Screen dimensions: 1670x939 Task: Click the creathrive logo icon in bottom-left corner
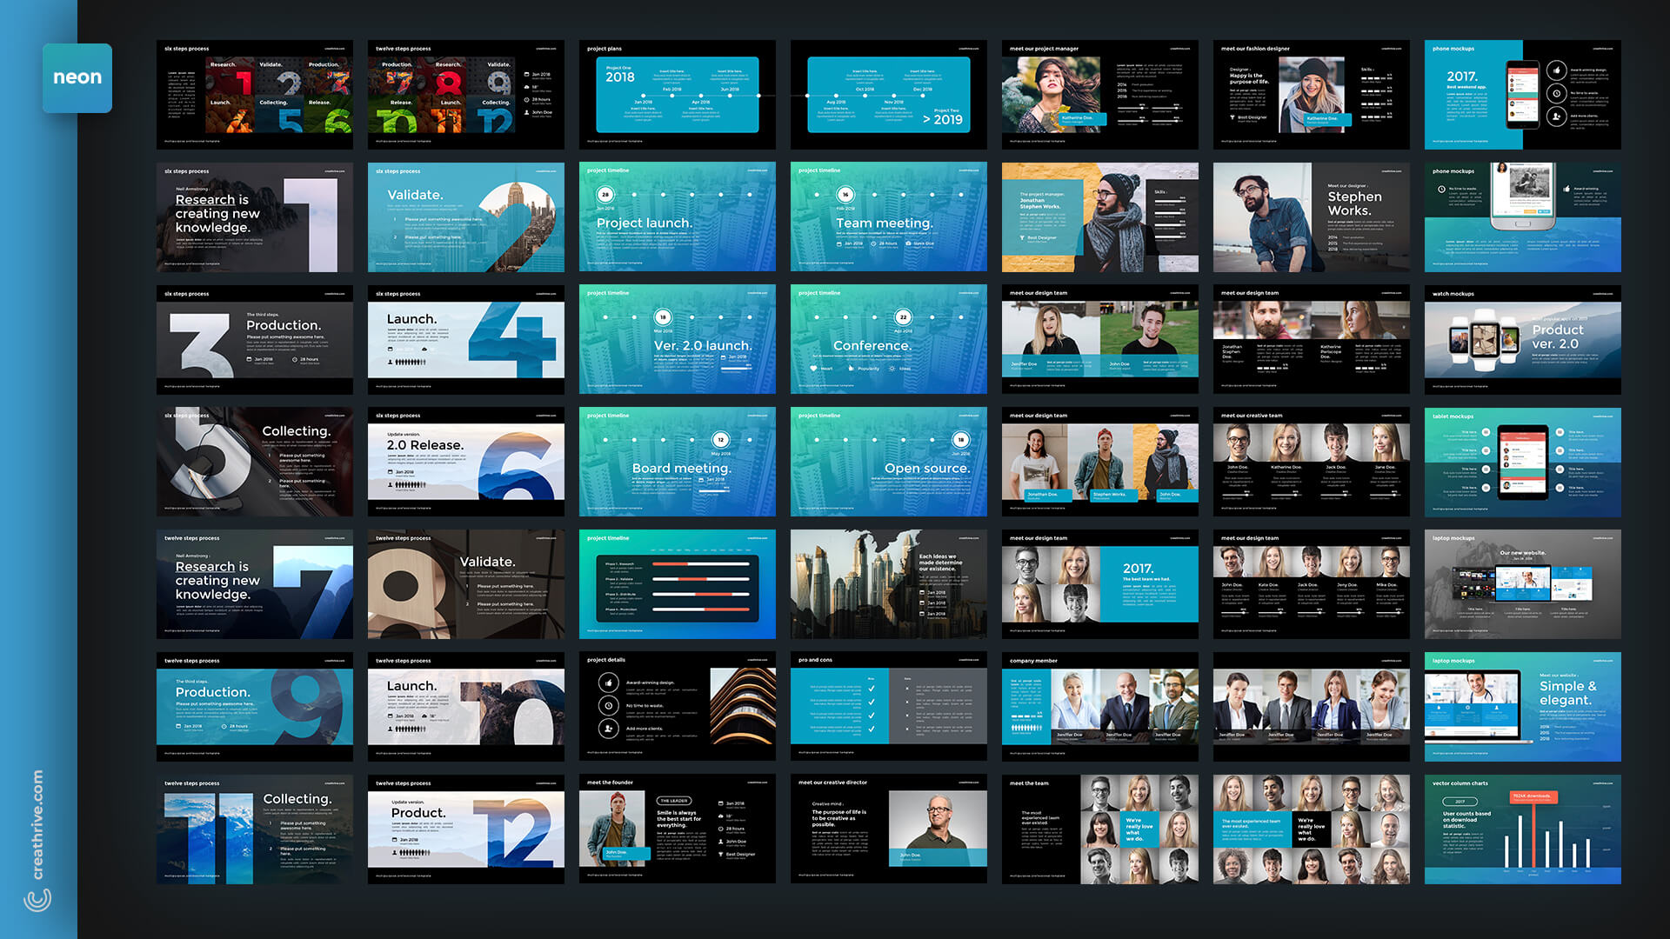pyautogui.click(x=37, y=900)
